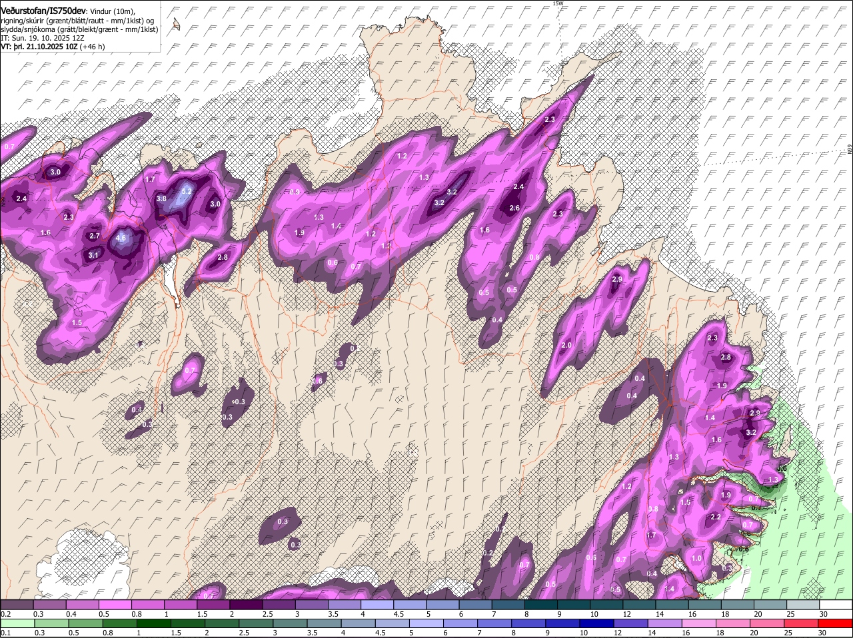Click the 3.8 value beside the 5.2 peak
Viewport: 853px width, 638px height.
[x=161, y=198]
